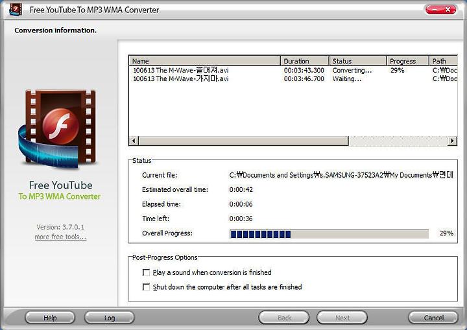Click the Status column header

357,61
